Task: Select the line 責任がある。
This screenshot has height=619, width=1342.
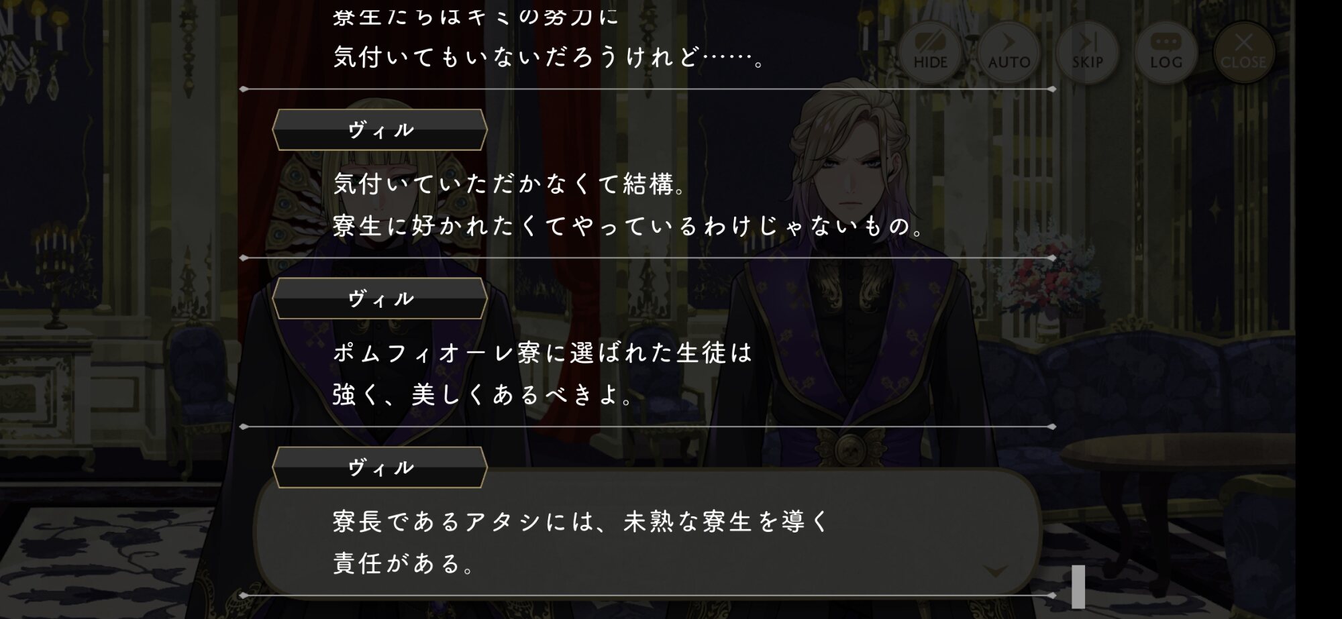Action: click(404, 563)
